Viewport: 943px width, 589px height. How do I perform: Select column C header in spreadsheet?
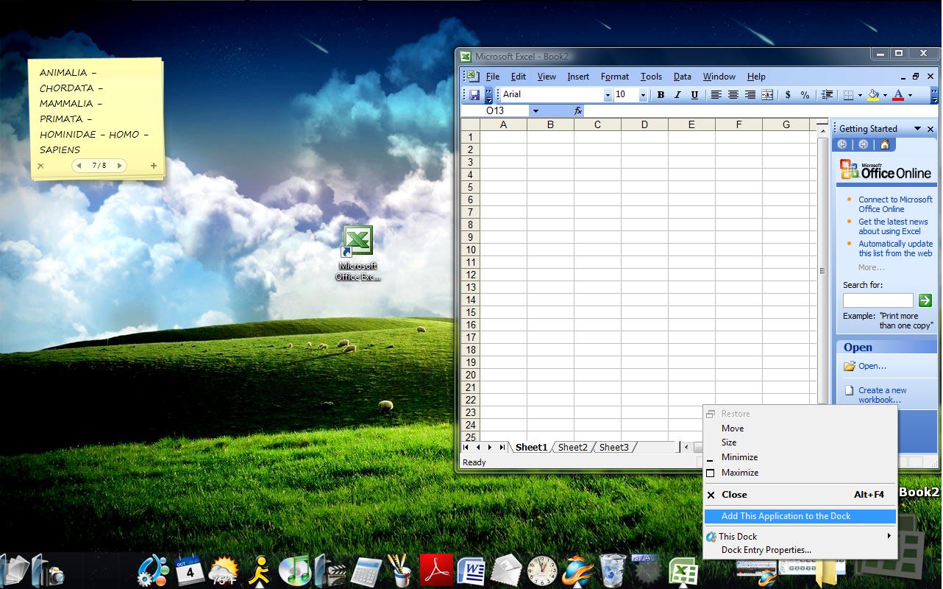click(x=597, y=124)
